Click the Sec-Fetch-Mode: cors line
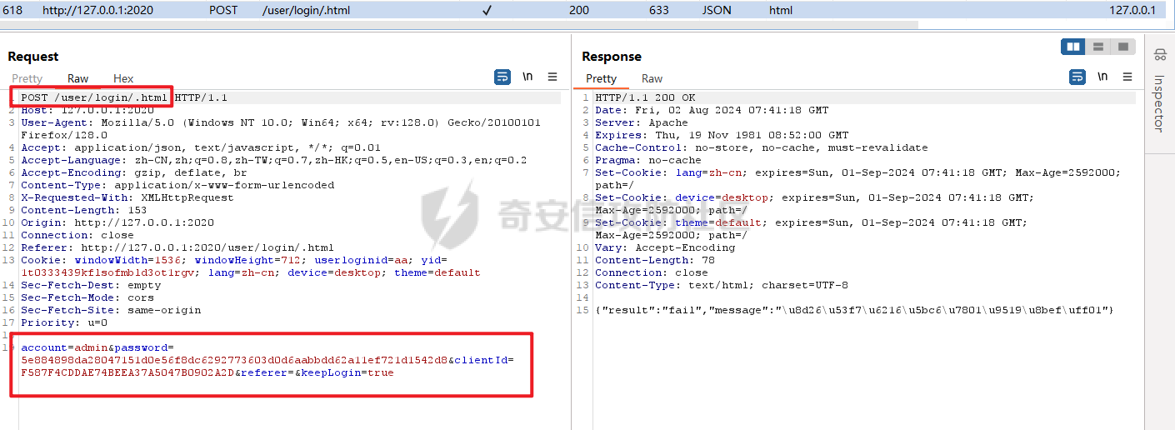Screen dimensions: 1175x430 click(x=87, y=297)
